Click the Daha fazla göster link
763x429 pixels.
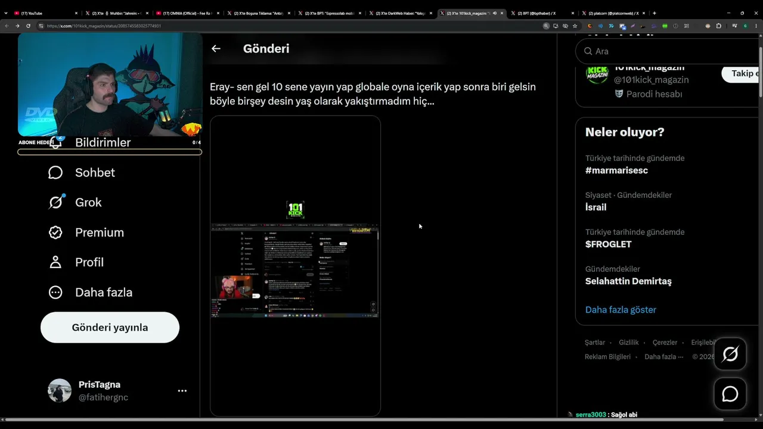(x=621, y=310)
